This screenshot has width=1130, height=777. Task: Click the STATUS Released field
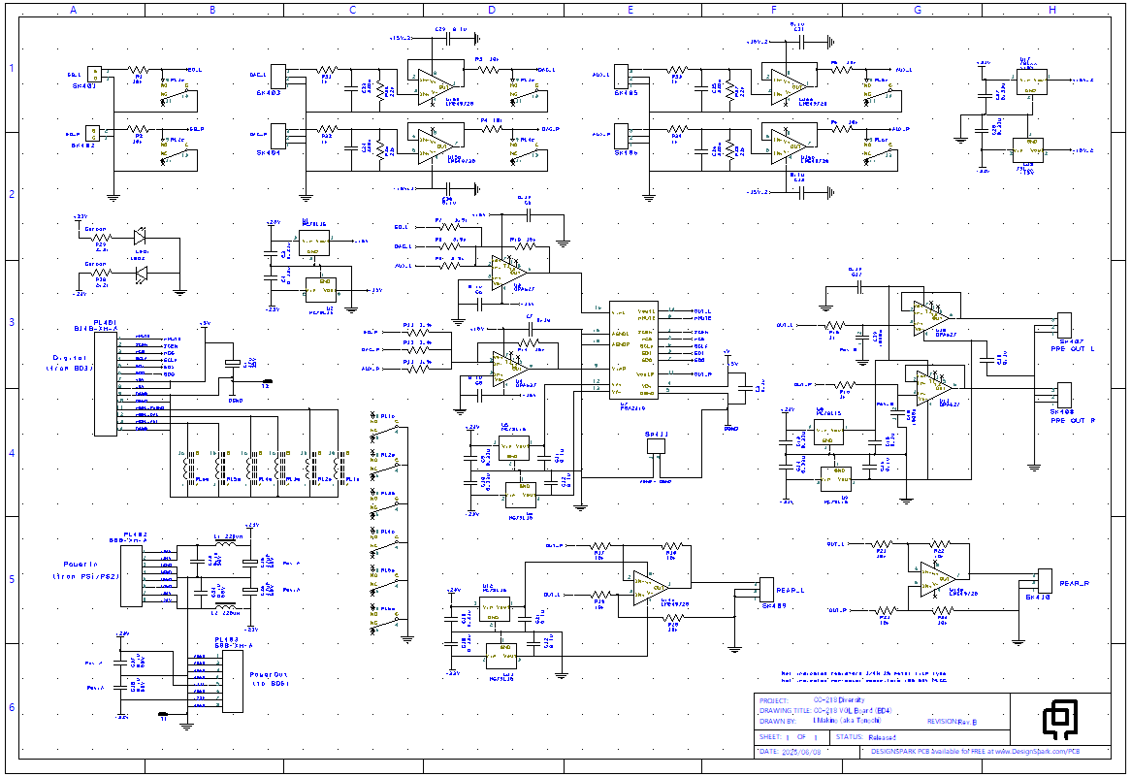coord(866,737)
